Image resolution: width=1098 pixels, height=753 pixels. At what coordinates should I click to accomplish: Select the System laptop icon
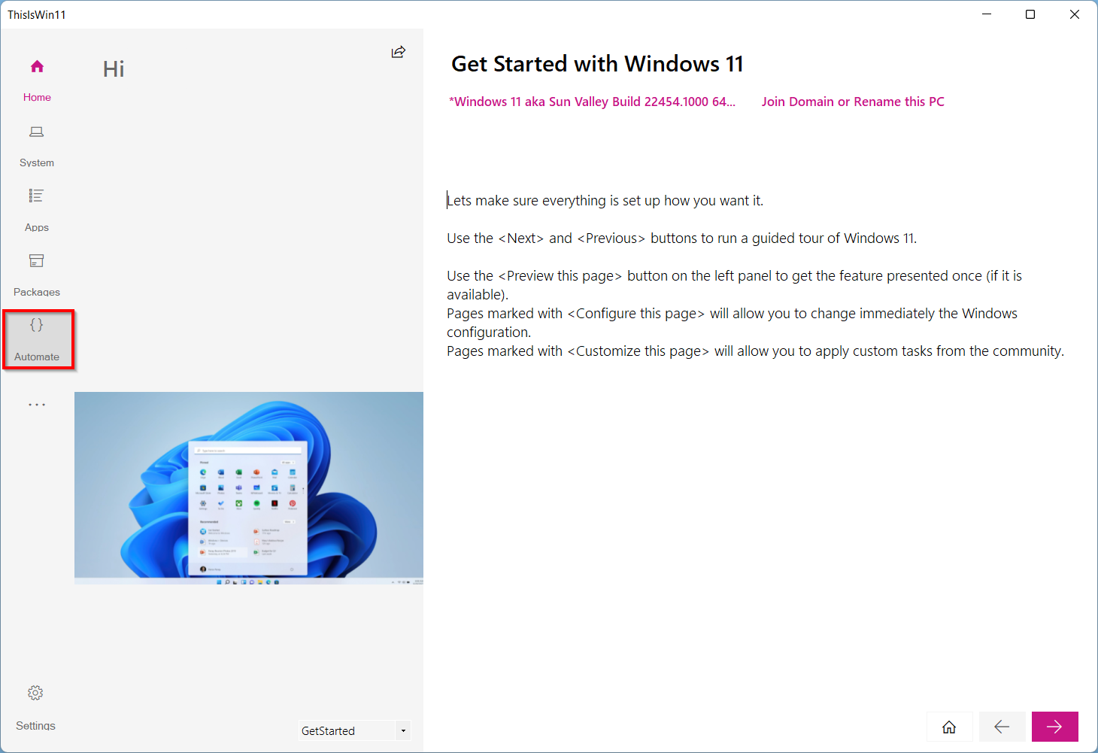pyautogui.click(x=37, y=132)
